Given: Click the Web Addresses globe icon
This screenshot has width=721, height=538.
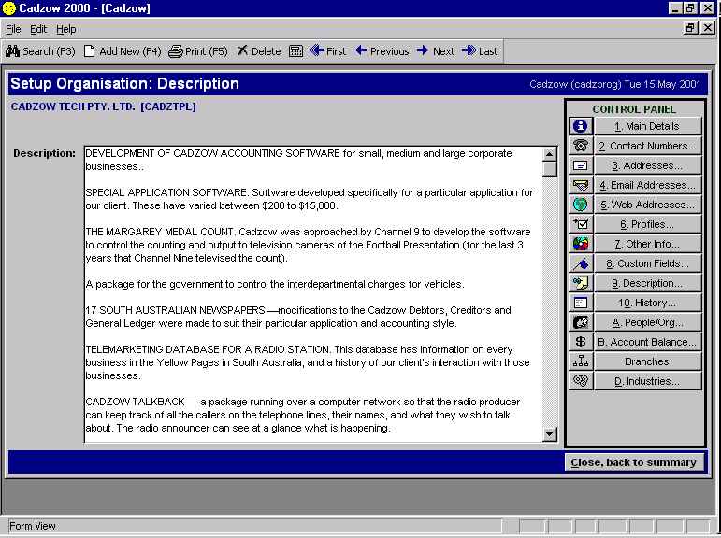Looking at the screenshot, I should coord(581,205).
